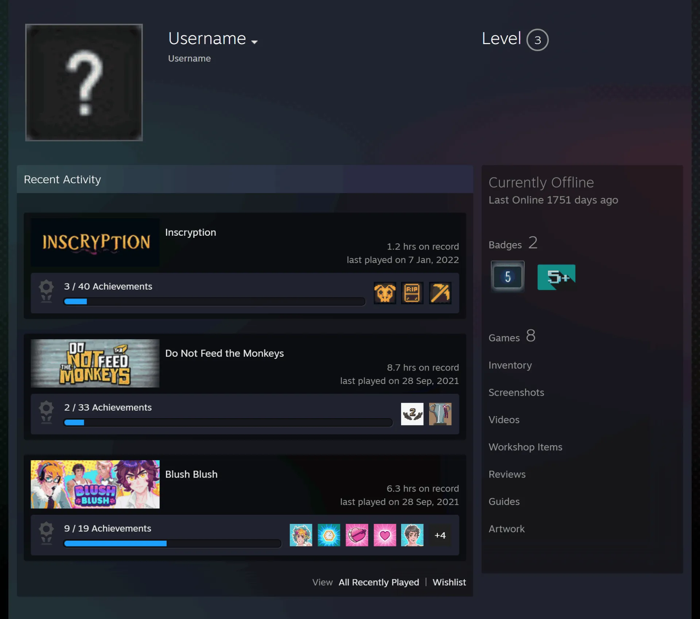
Task: Click the Monkeys trophy cup achievement icon
Action: [x=440, y=414]
